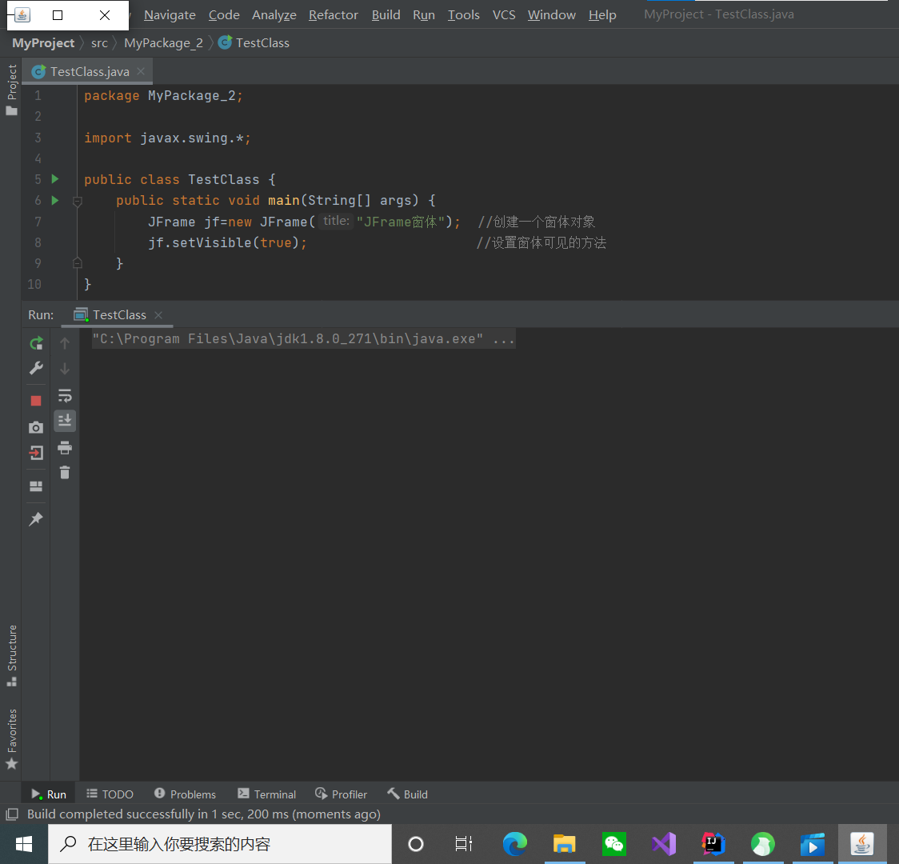Toggle Soft-Wrap in the console
The image size is (899, 864).
pyautogui.click(x=65, y=395)
